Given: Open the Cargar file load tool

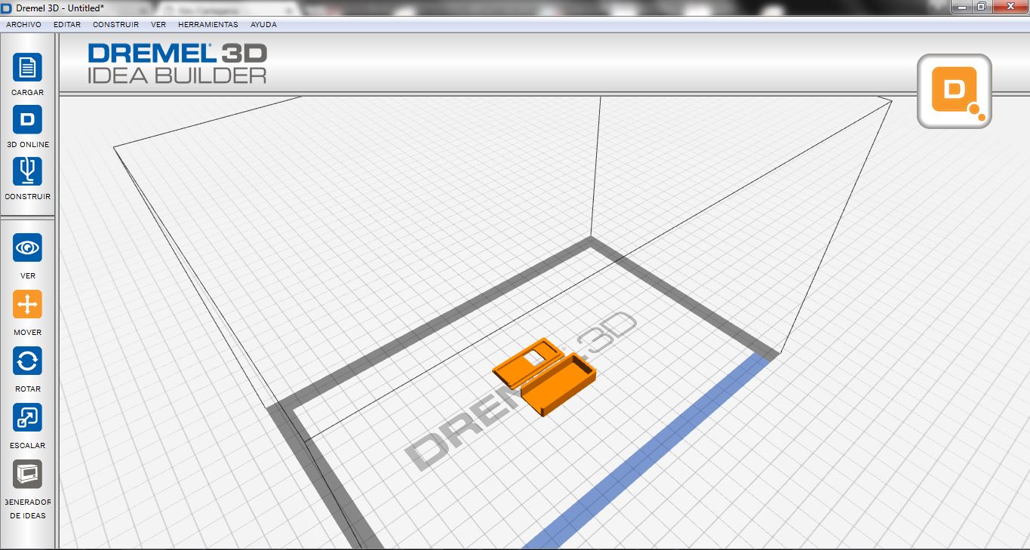Looking at the screenshot, I should tap(27, 68).
